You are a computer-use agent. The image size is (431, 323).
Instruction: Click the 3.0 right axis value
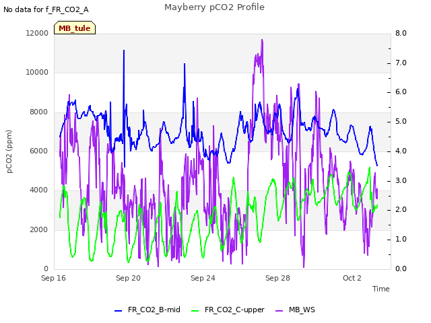[401, 180]
